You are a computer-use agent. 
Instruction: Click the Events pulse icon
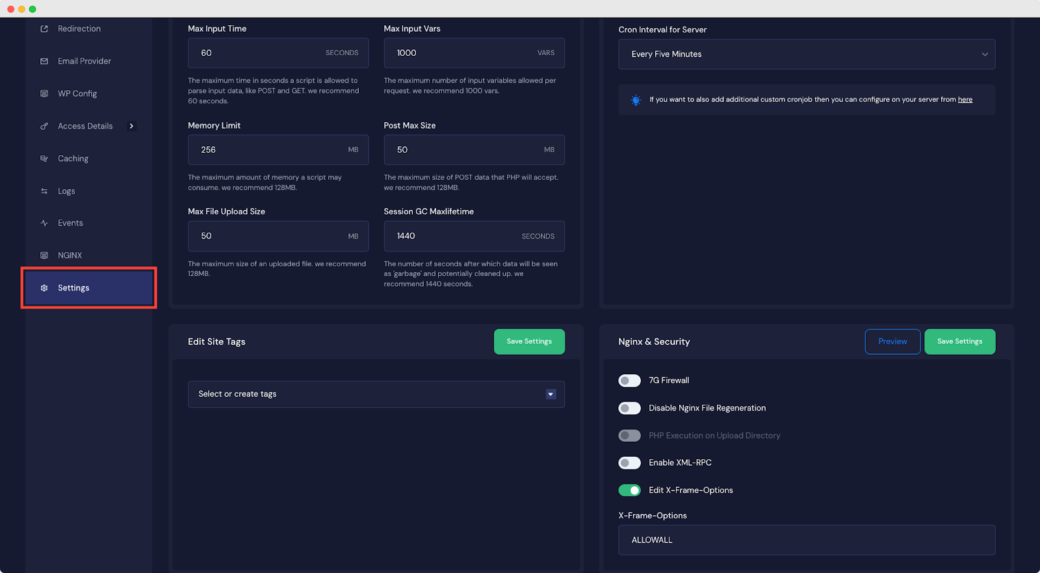coord(44,223)
